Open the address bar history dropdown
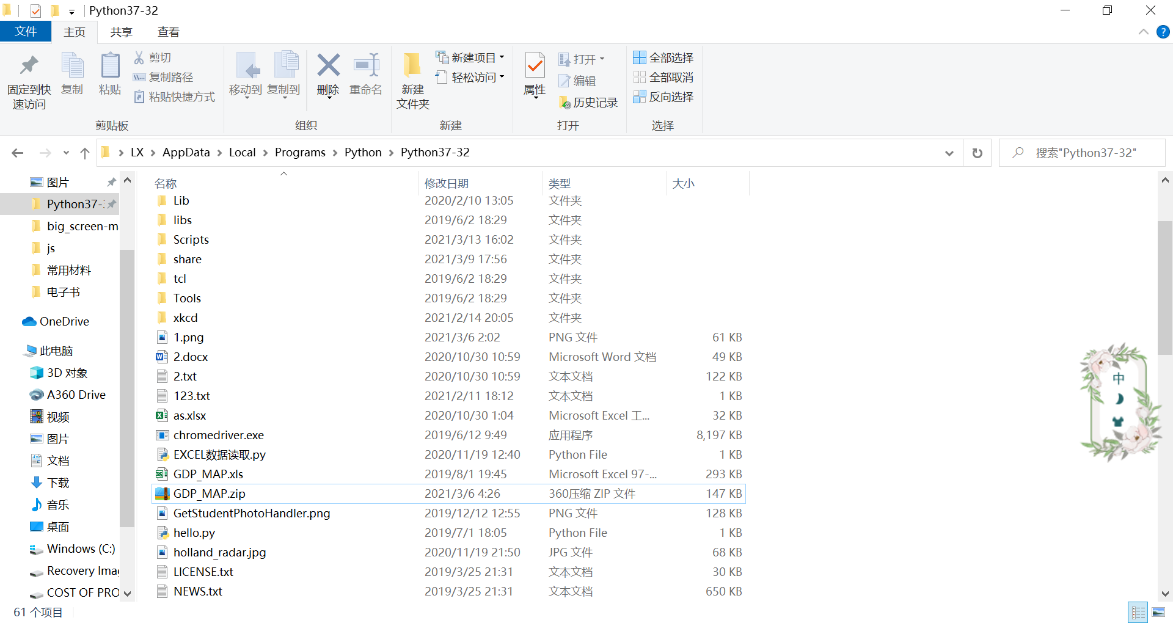1173x623 pixels. (949, 153)
